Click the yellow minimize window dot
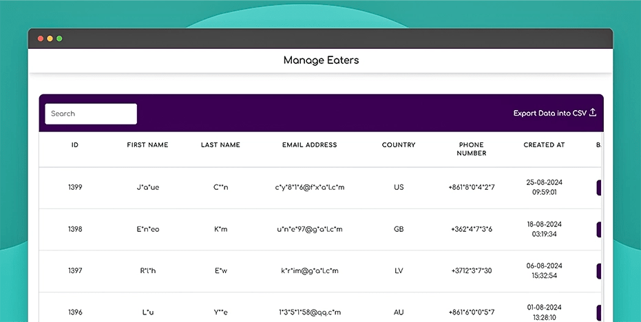 point(50,39)
